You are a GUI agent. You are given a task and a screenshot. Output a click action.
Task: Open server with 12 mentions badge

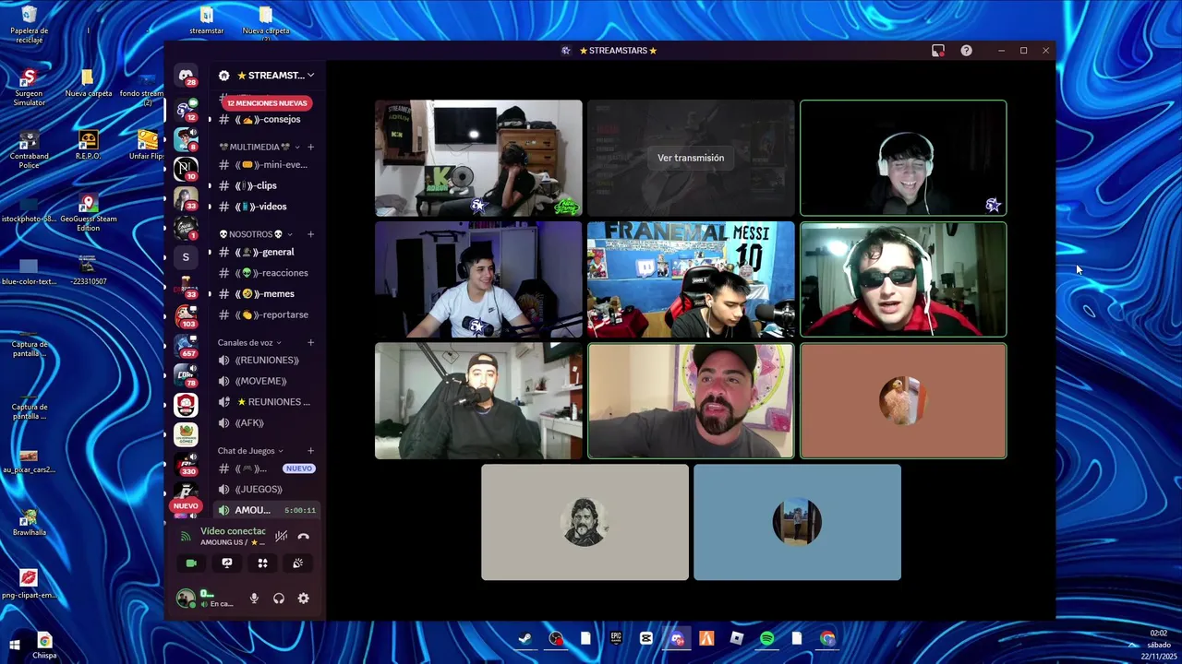click(186, 111)
